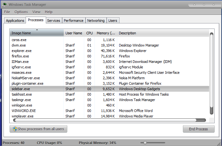Click the vertical scrollbar of process list

211,73
